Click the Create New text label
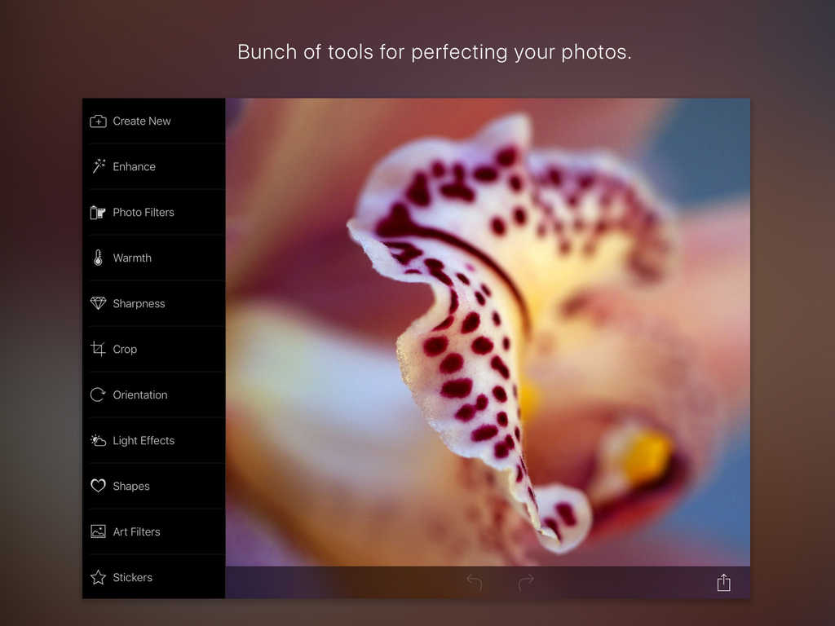The width and height of the screenshot is (835, 626). coord(142,121)
